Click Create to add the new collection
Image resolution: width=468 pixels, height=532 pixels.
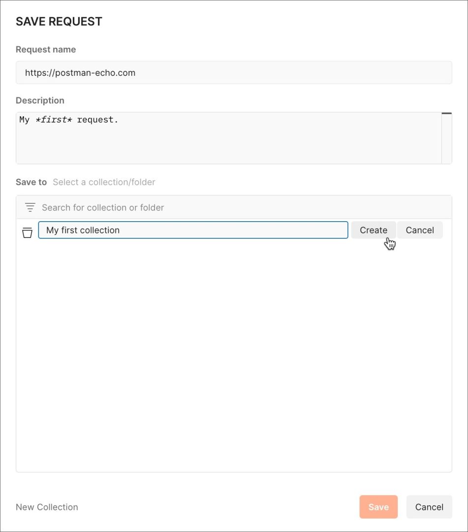(x=374, y=230)
